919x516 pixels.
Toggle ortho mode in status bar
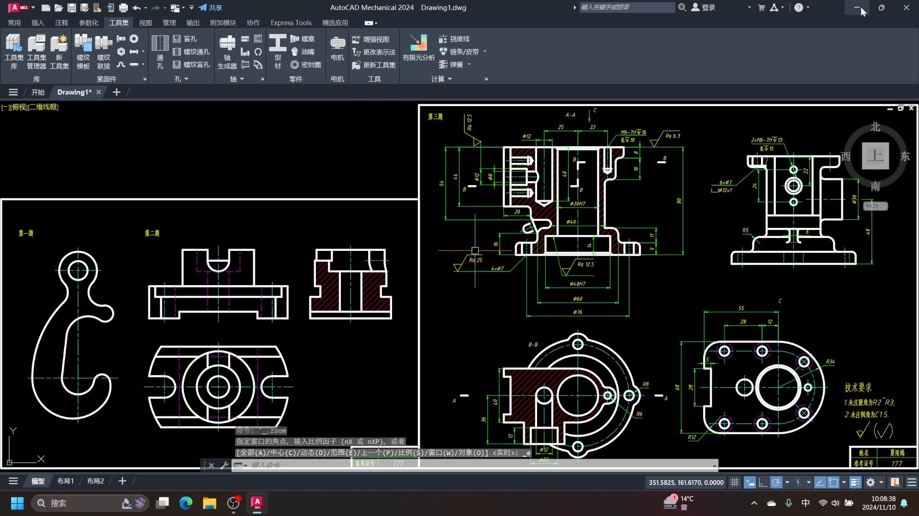coord(763,483)
